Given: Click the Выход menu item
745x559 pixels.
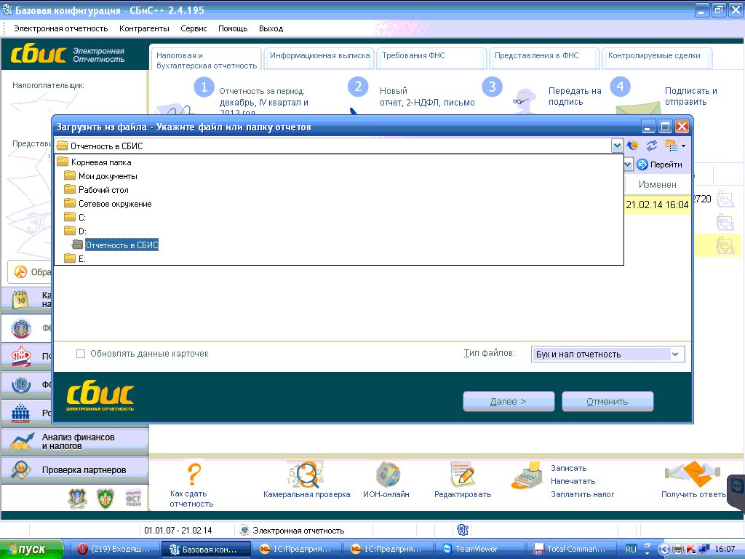Looking at the screenshot, I should [x=271, y=28].
